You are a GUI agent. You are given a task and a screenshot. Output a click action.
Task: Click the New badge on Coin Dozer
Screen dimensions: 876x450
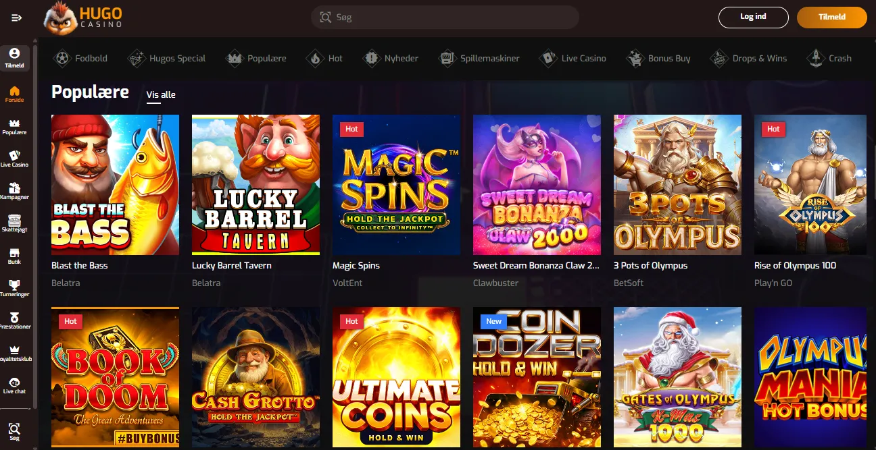493,321
